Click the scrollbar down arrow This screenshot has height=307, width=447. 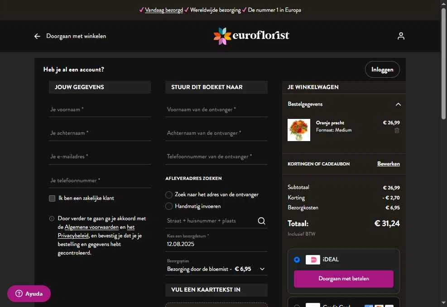click(443, 303)
